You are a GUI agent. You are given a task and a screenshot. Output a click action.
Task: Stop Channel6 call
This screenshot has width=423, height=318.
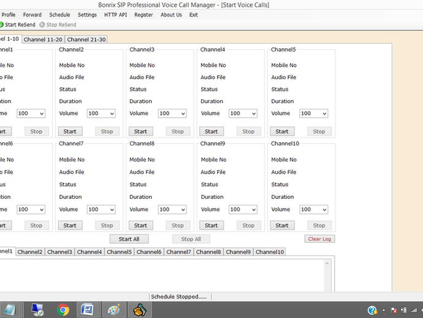[36, 225]
